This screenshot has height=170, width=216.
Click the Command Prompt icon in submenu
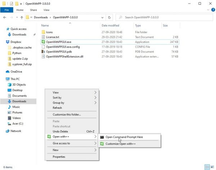coord(102,137)
